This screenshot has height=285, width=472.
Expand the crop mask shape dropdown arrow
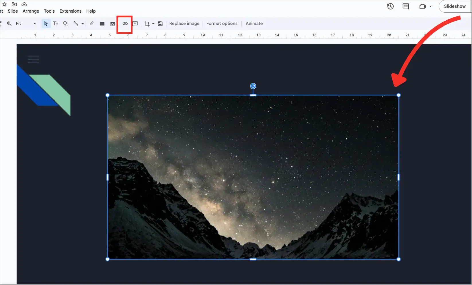pyautogui.click(x=153, y=24)
